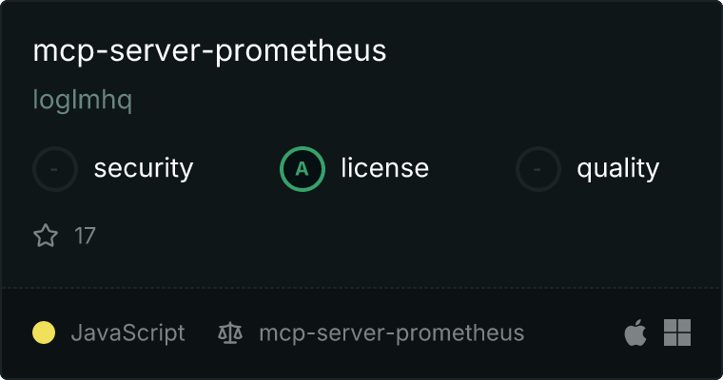The height and width of the screenshot is (380, 723).
Task: Open the loglmhq author link
Action: coord(83,100)
